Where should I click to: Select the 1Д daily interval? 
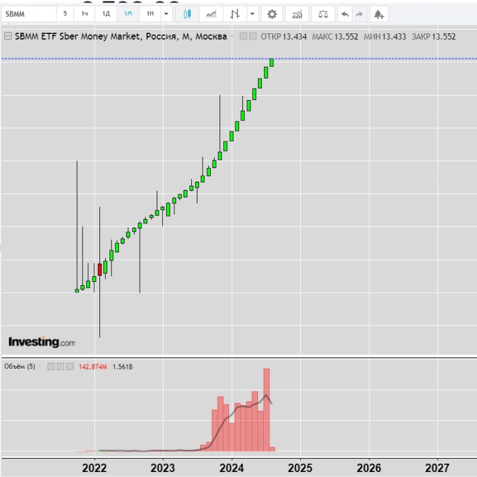point(106,14)
